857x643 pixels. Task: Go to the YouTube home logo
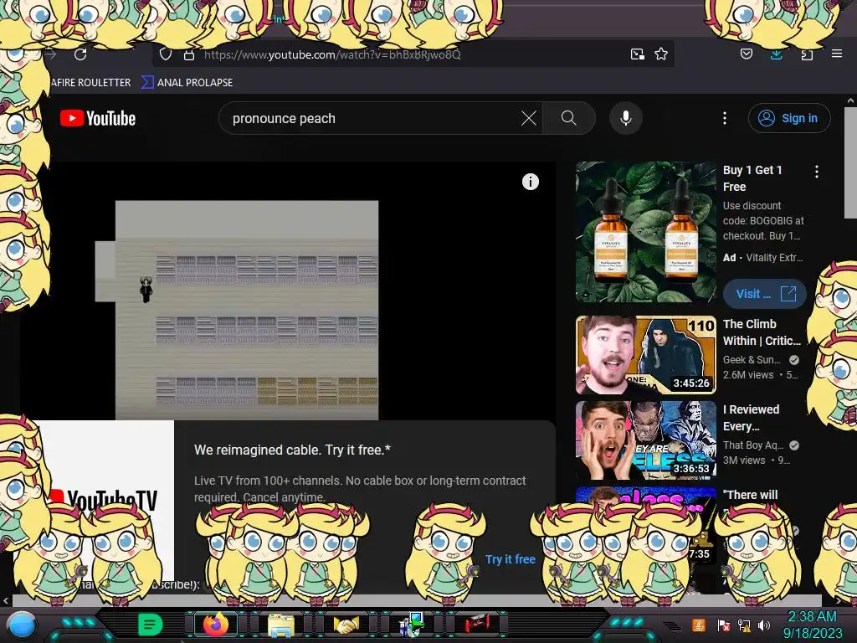coord(98,118)
